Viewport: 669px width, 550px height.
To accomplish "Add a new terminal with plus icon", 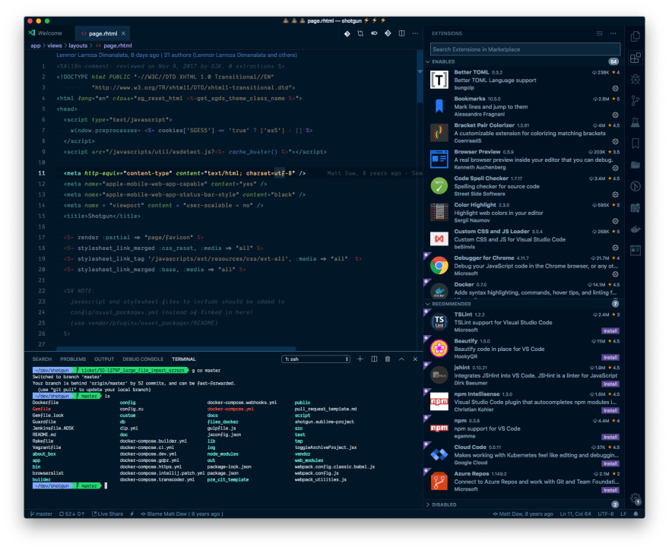I will click(x=360, y=359).
